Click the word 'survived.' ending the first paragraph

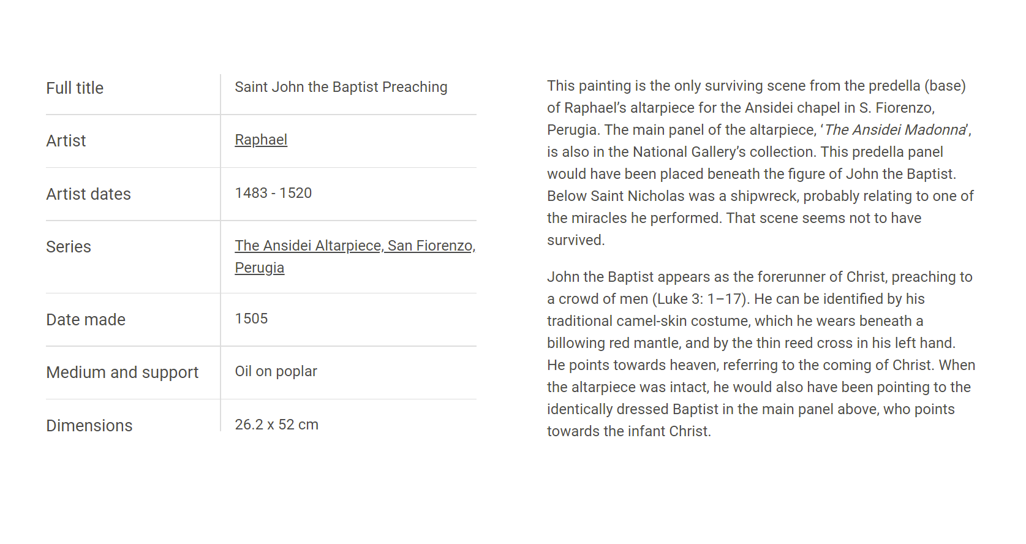576,240
